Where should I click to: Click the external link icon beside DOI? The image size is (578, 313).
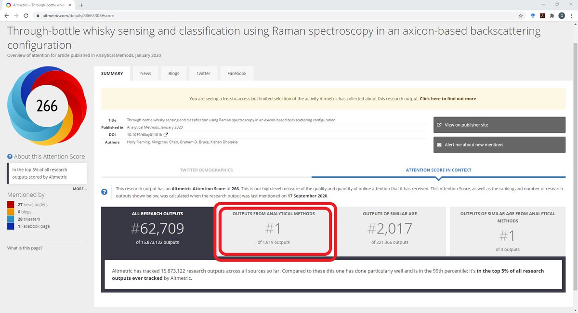coord(166,134)
